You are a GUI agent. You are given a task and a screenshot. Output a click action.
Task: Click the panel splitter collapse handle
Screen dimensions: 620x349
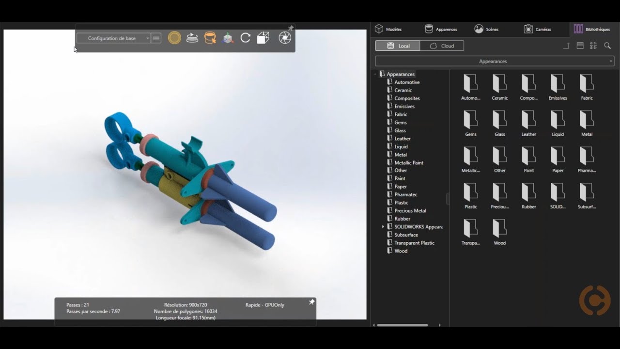[x=448, y=199]
